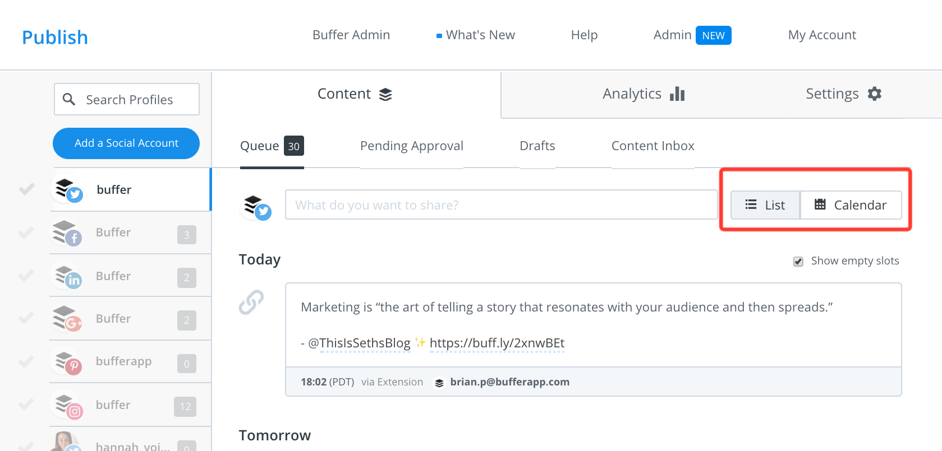
Task: Click the 'What do you want to share?' composer
Action: pyautogui.click(x=502, y=204)
